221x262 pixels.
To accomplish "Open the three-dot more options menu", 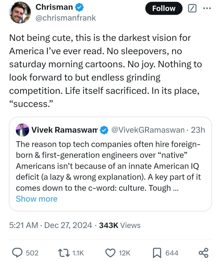I will 206,8.
